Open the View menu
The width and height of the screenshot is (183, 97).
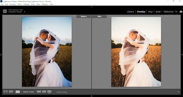point(38,4)
